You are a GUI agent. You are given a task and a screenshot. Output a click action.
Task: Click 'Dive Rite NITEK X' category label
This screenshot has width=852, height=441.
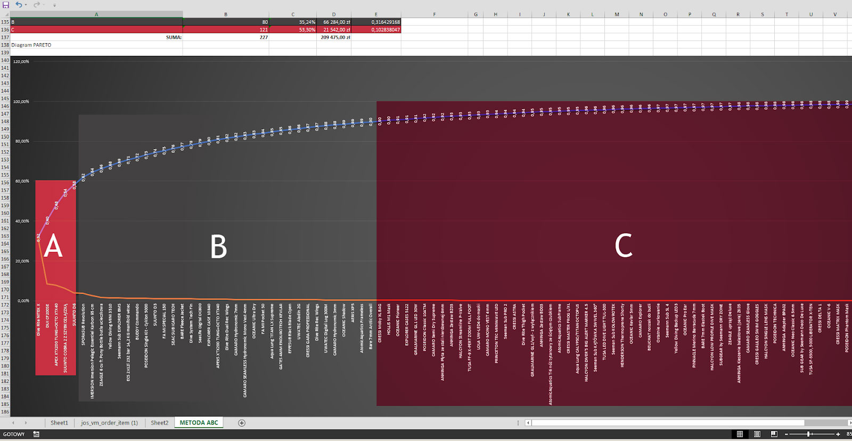point(38,320)
